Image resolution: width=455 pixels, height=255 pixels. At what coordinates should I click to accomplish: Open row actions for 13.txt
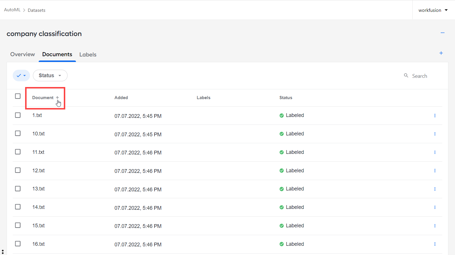tap(435, 189)
